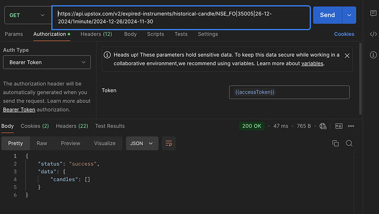Click the info icon in the Heads up banner
379x214 pixels.
pos(107,55)
